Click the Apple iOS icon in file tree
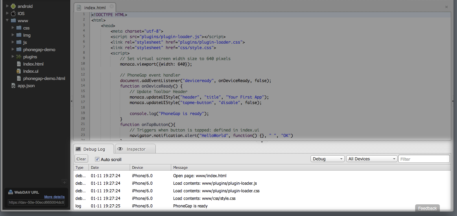Screen dimensions: 457x216 pyautogui.click(x=13, y=13)
